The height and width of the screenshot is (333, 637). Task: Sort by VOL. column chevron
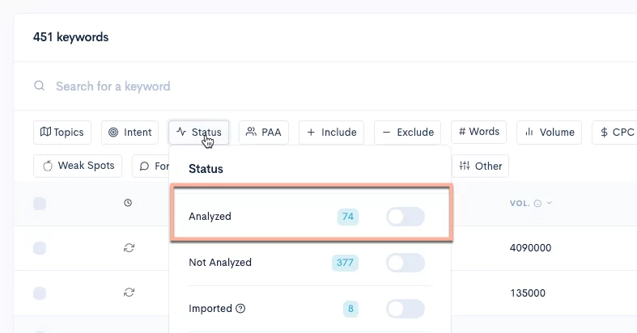(550, 203)
